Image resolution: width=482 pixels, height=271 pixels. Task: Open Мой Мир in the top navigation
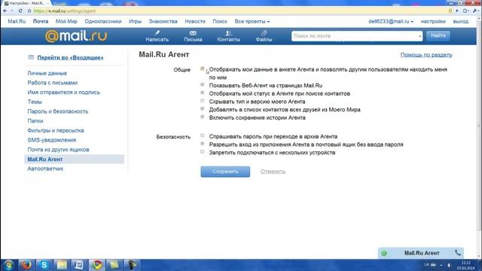(66, 22)
